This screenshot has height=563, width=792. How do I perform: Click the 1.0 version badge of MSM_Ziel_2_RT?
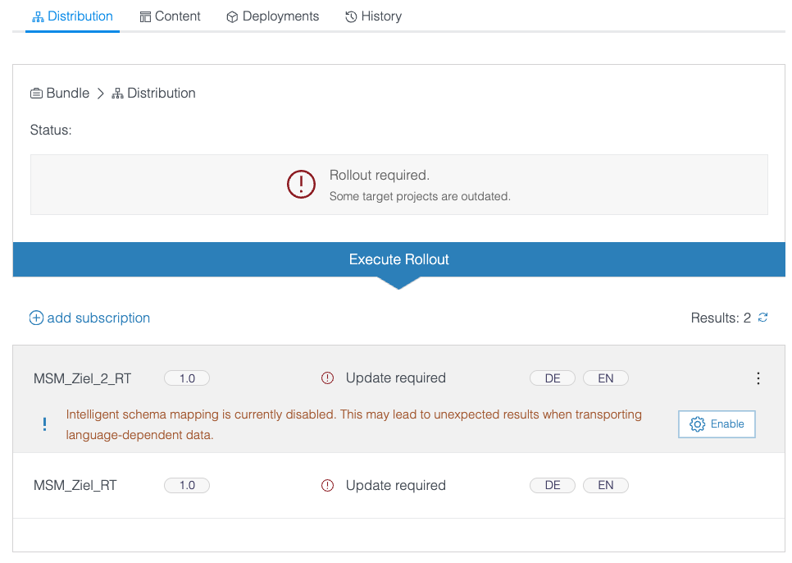click(187, 378)
